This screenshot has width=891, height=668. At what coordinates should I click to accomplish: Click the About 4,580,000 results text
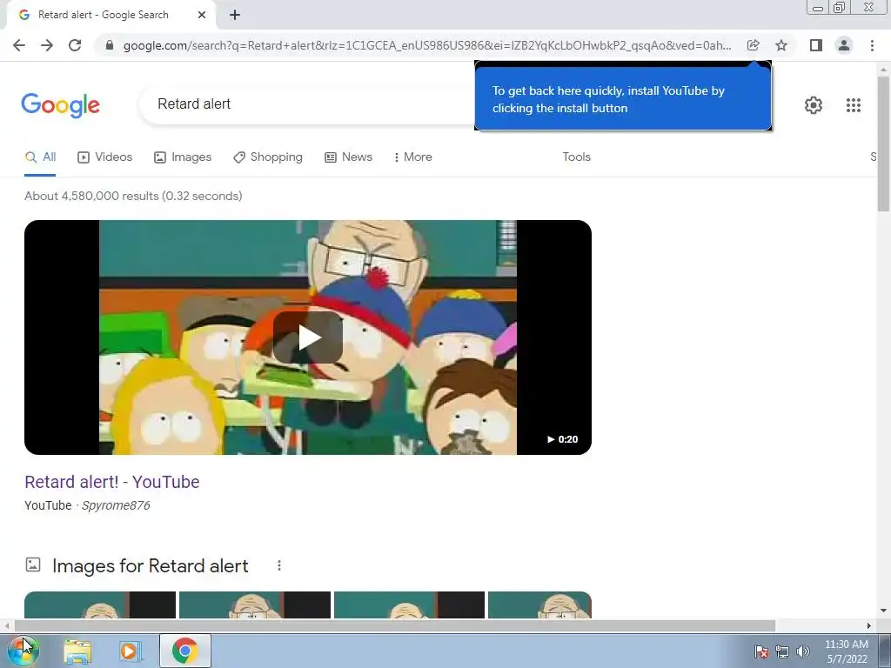tap(133, 196)
